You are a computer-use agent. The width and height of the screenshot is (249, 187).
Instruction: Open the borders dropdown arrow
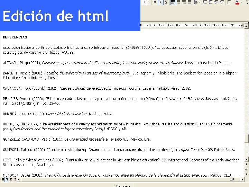point(233,2)
